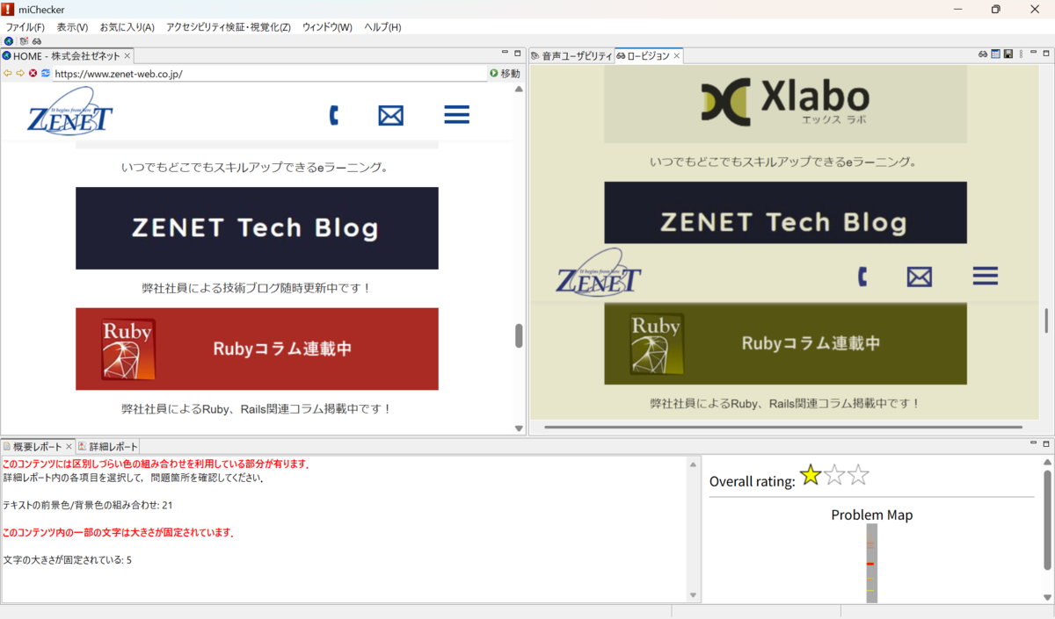Click the summary report scroll up arrow

click(x=693, y=464)
